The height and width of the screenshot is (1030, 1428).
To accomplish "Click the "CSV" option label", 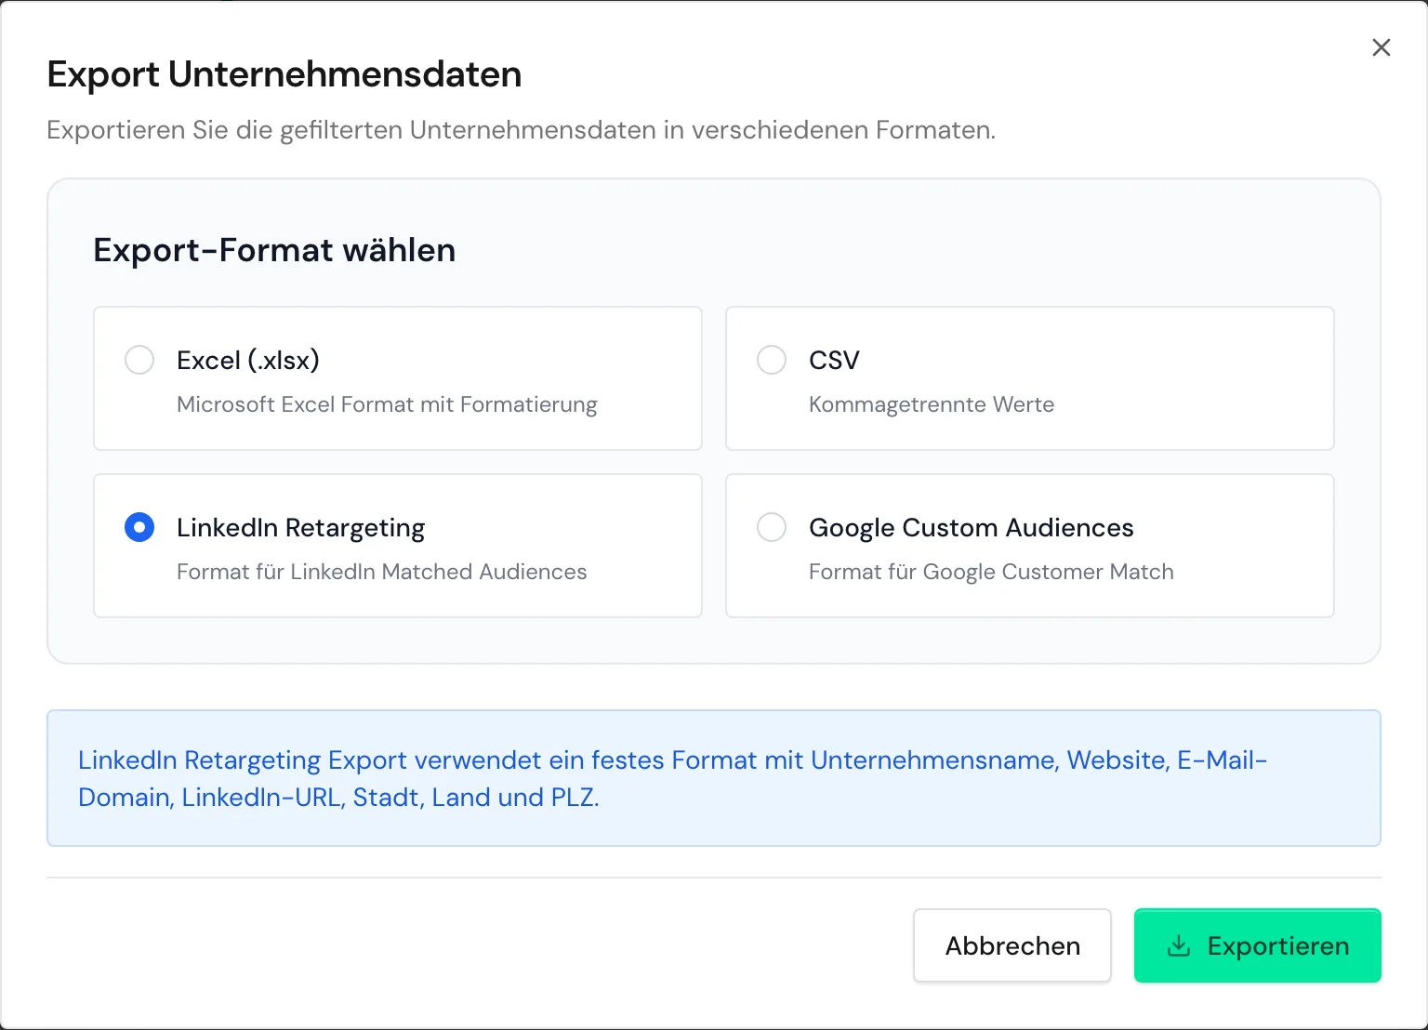I will 834,360.
